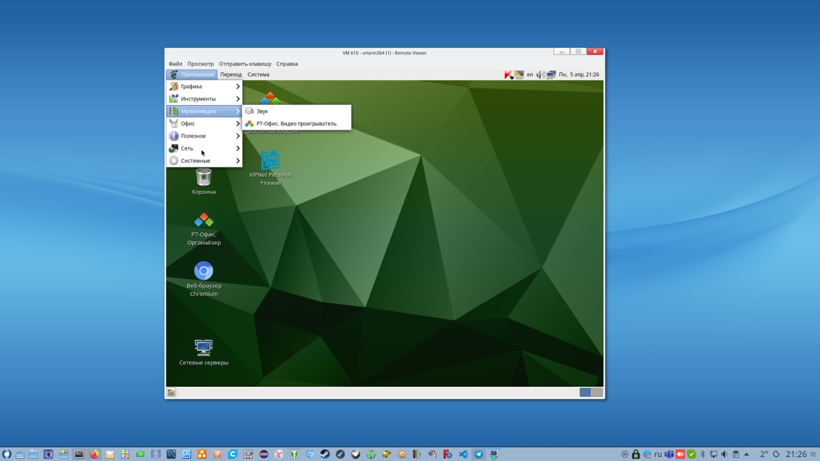Open Сетевые серверы desktop icon
820x461 pixels.
[204, 352]
